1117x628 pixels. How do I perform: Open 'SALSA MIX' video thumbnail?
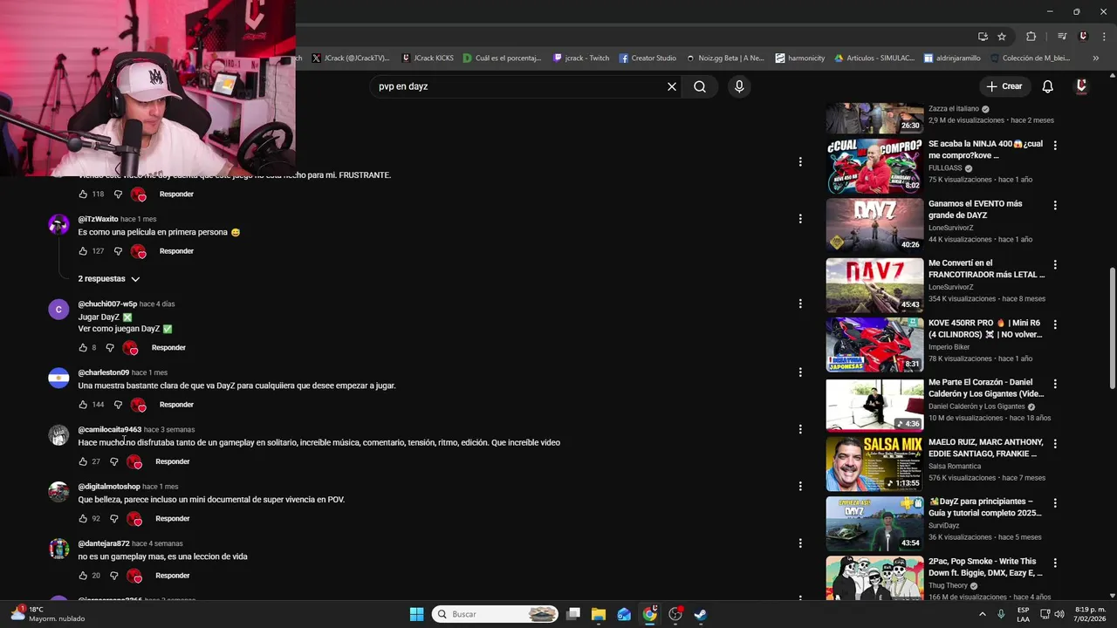pos(874,464)
